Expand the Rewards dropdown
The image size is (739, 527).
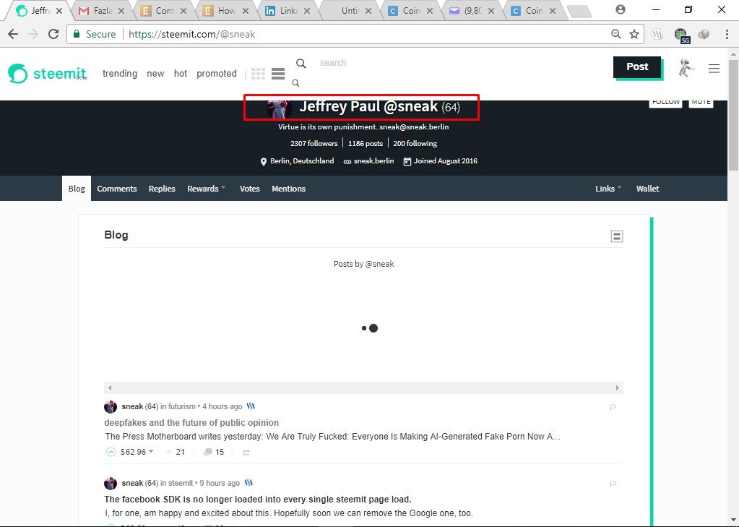pyautogui.click(x=206, y=188)
